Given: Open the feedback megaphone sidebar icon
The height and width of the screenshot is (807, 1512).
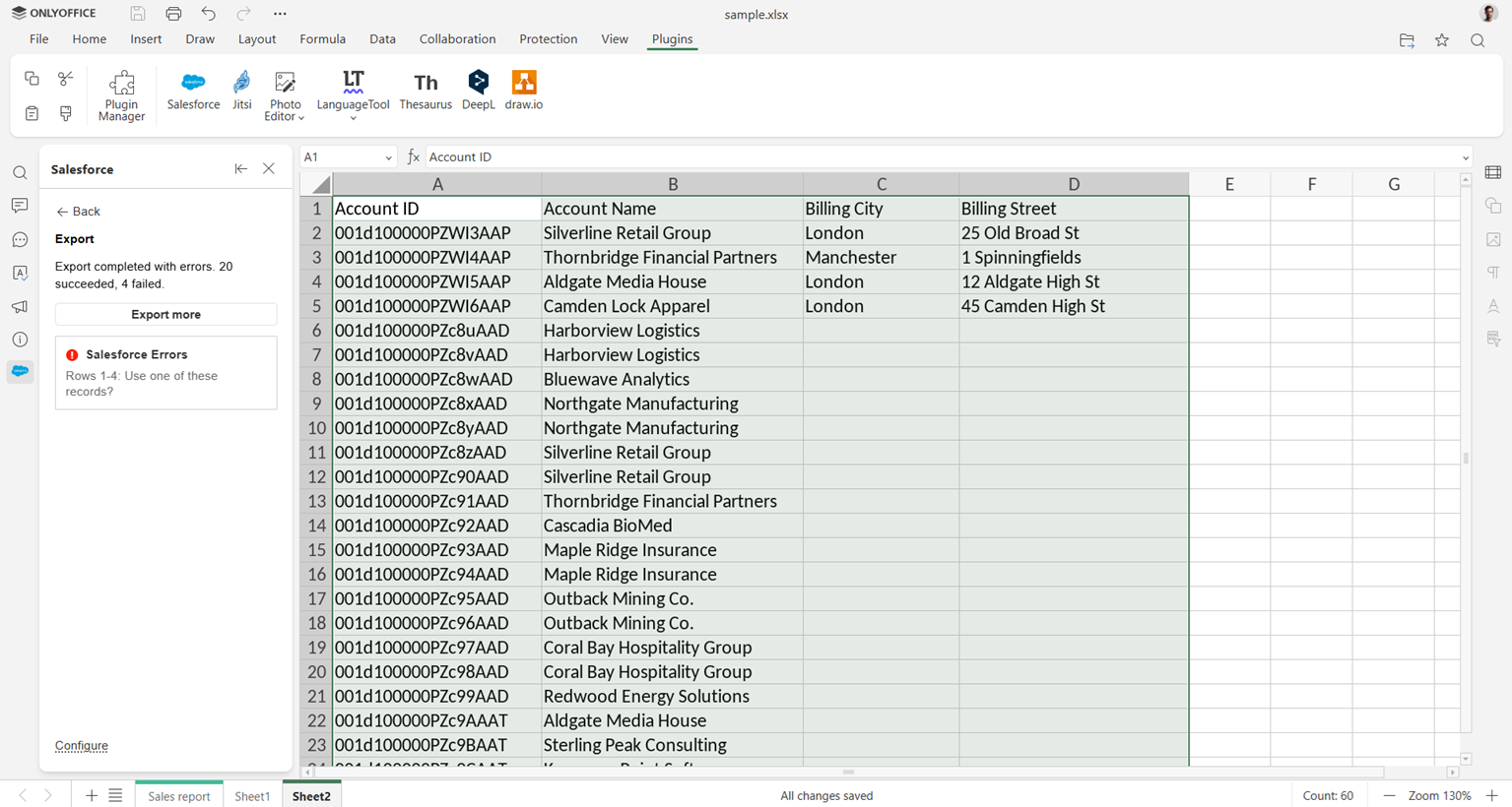Looking at the screenshot, I should point(20,306).
